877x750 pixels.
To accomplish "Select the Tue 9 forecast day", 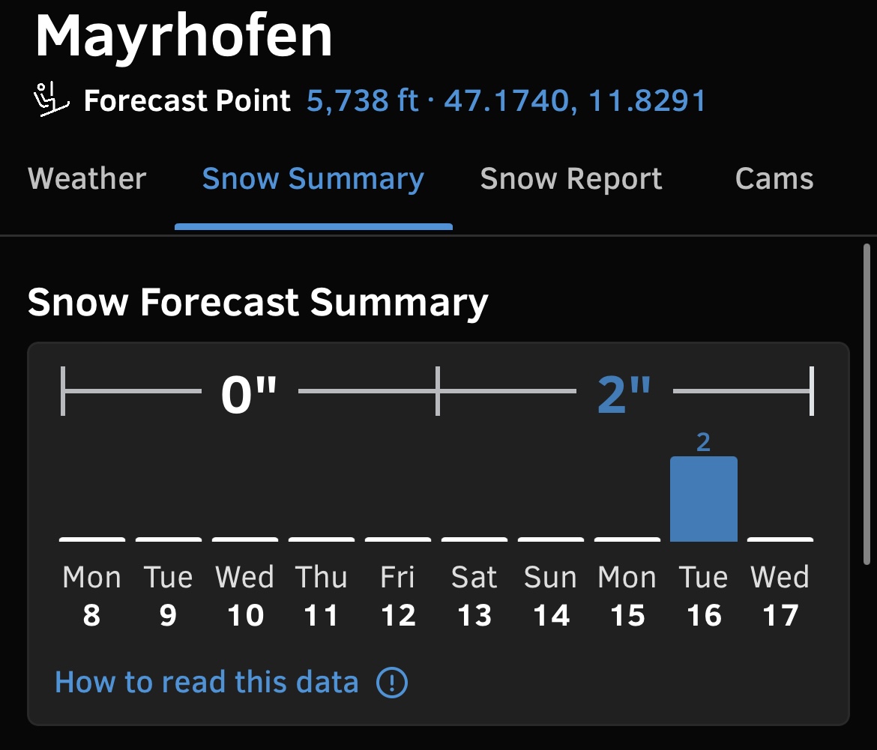I will pyautogui.click(x=169, y=596).
